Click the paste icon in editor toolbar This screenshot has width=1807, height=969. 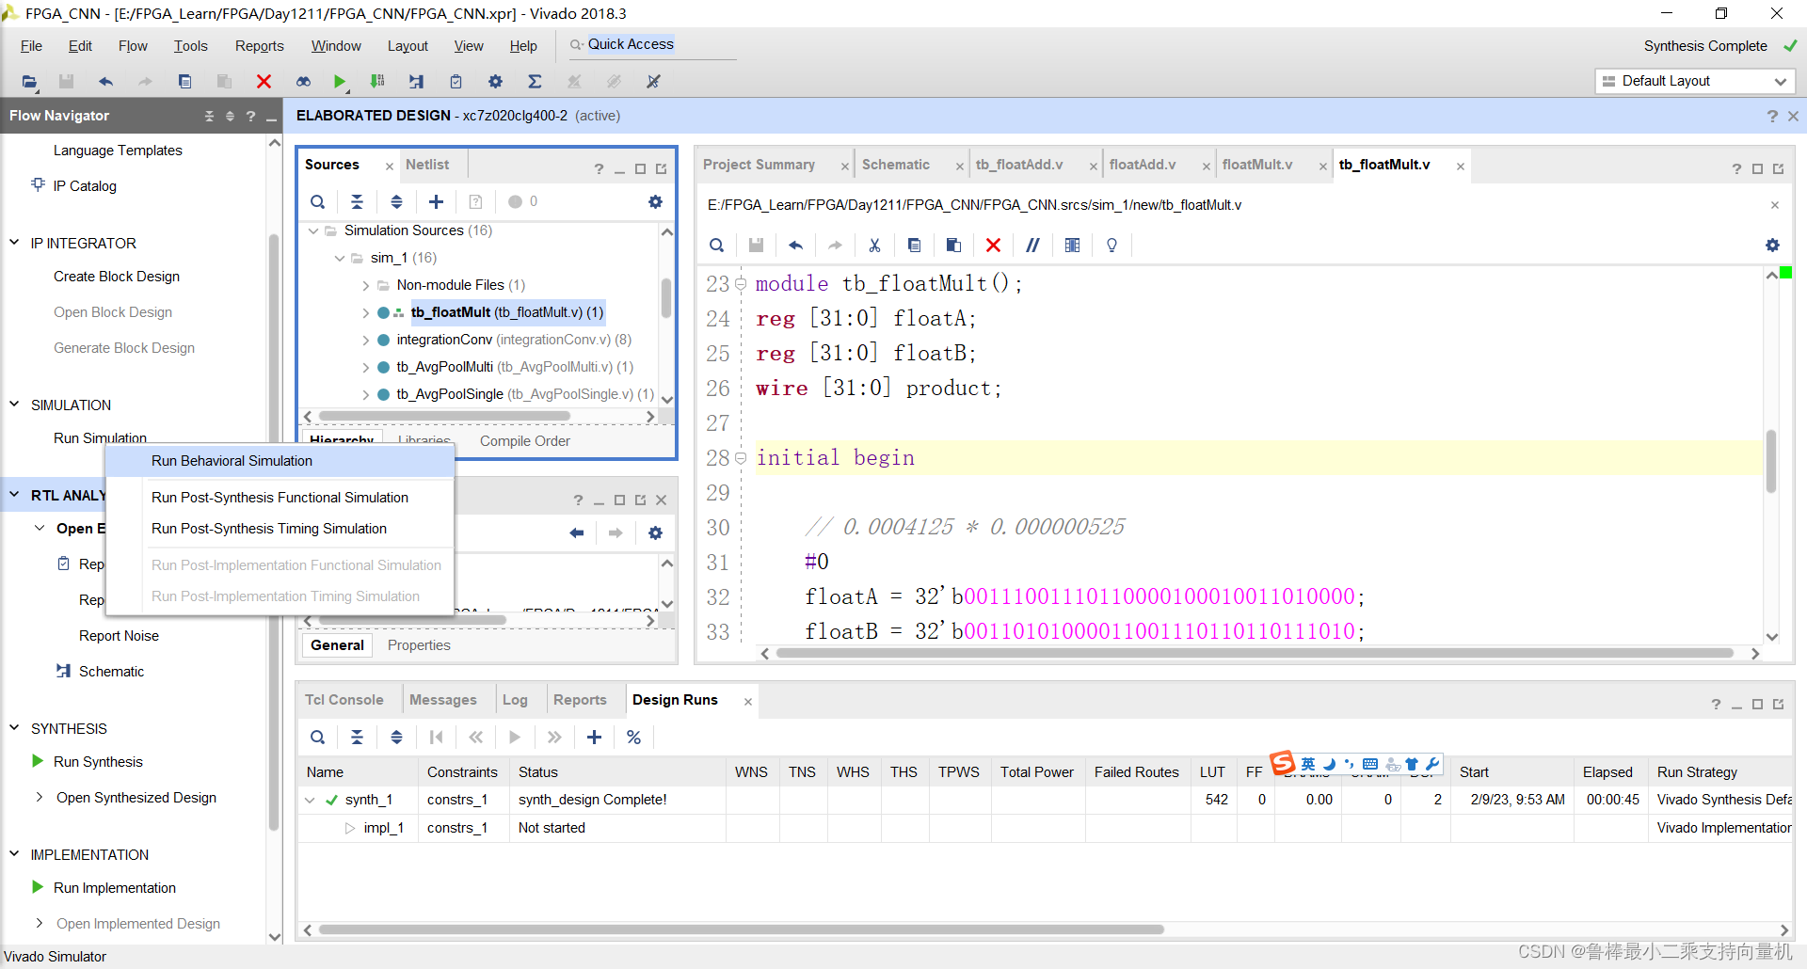pyautogui.click(x=953, y=246)
